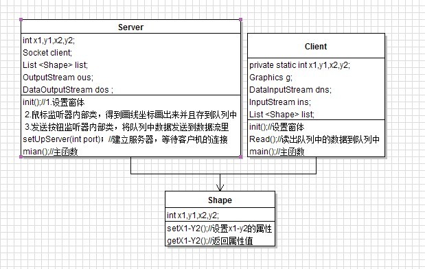Click top-right selection handle of Server

point(241,19)
